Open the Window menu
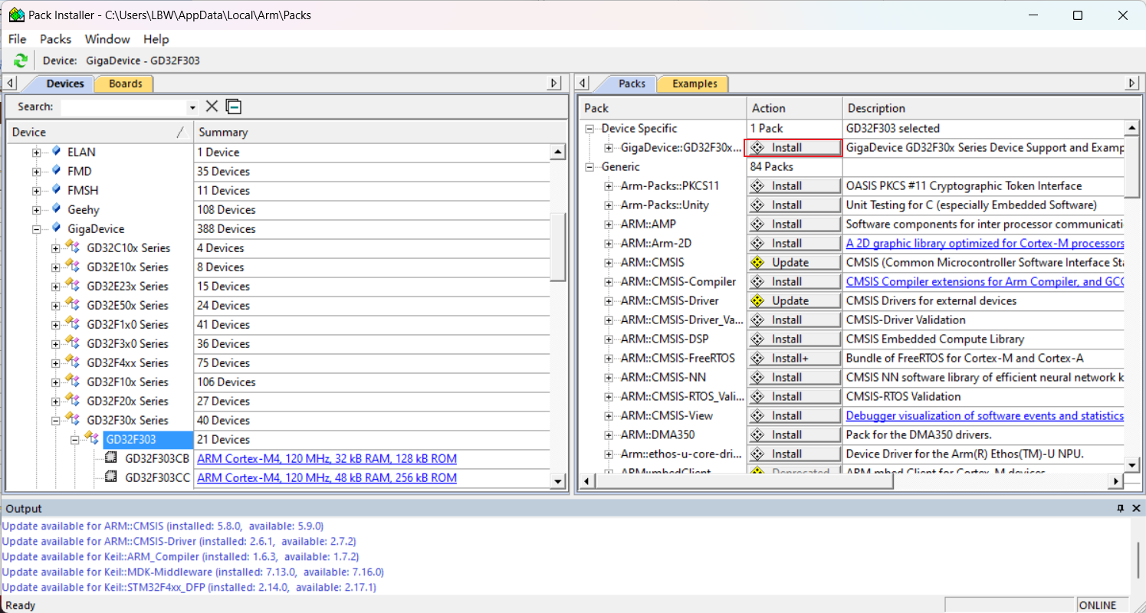Screen dimensions: 1146x613 coord(107,39)
